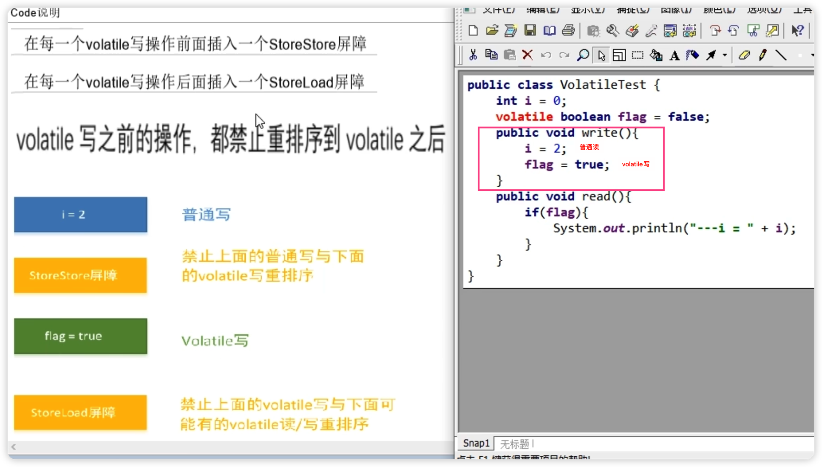The width and height of the screenshot is (822, 467).
Task: Click the blue 'i = 2' block
Action: pos(80,214)
